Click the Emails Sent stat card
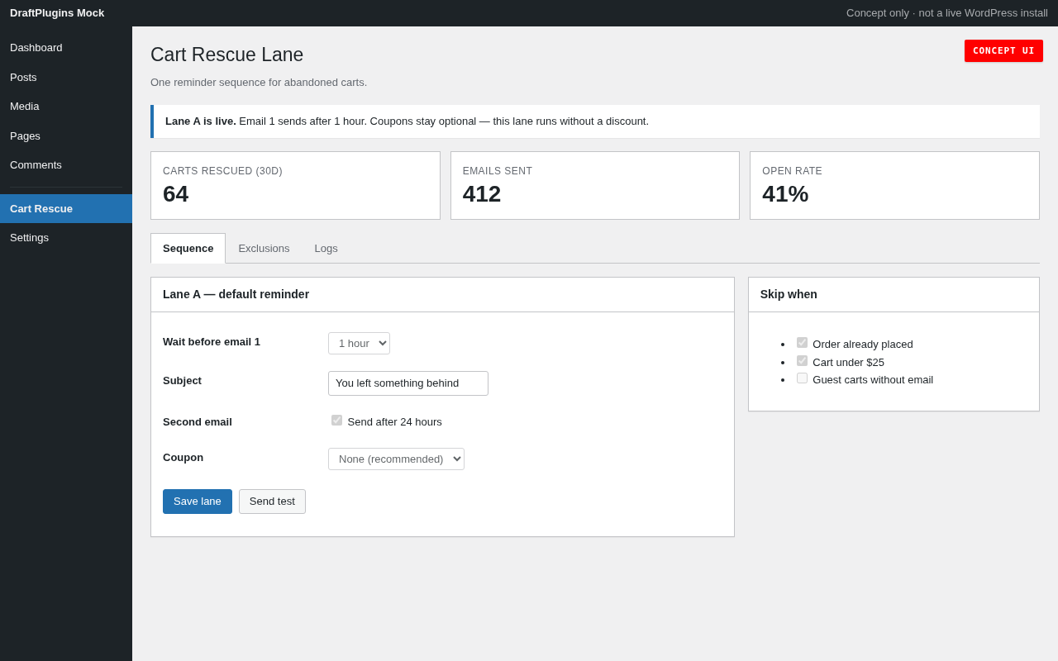Screen dimensions: 1058x661 pos(595,186)
